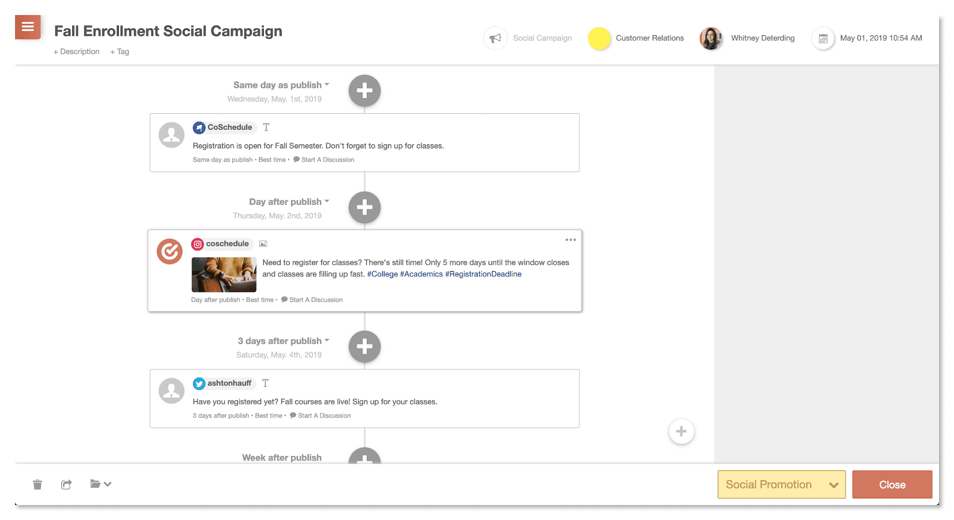The height and width of the screenshot is (520, 954).
Task: Delete the campaign using the trash icon
Action: point(38,484)
